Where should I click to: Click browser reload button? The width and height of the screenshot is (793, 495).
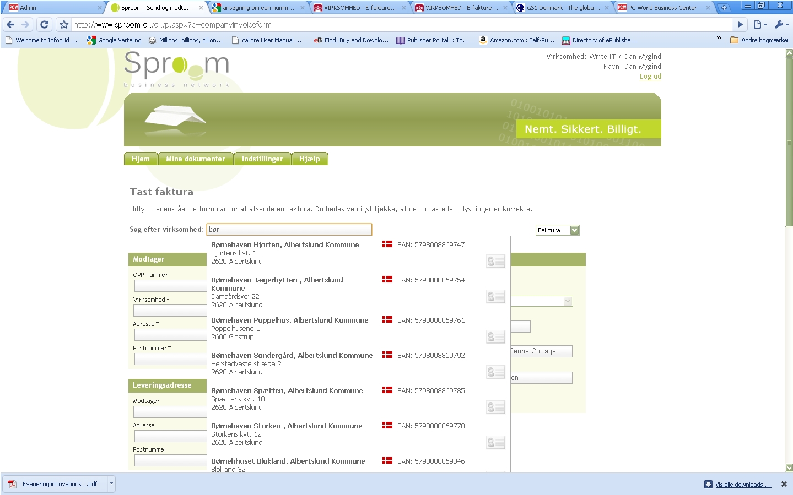(45, 25)
